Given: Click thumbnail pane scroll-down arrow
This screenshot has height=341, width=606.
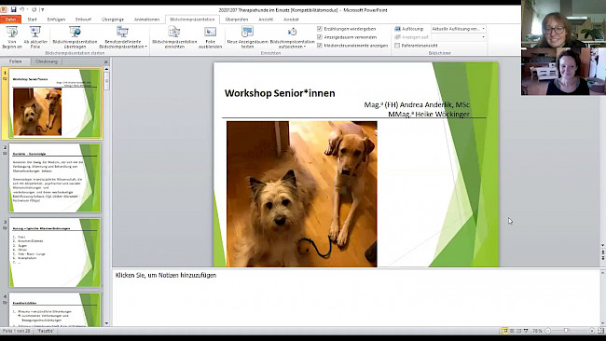Looking at the screenshot, I should point(106,323).
